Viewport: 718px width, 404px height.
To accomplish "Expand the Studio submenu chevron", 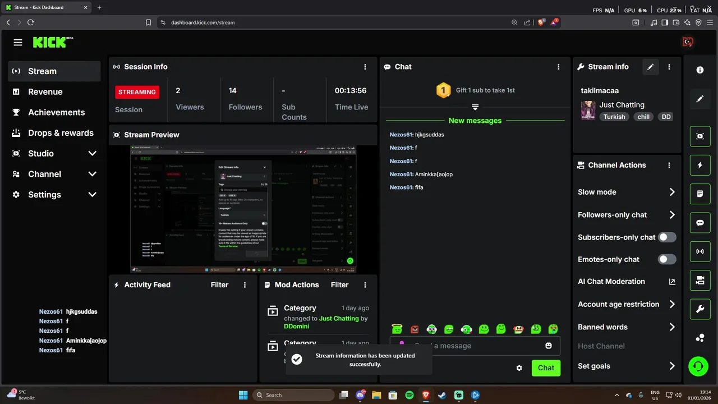I will [x=93, y=154].
